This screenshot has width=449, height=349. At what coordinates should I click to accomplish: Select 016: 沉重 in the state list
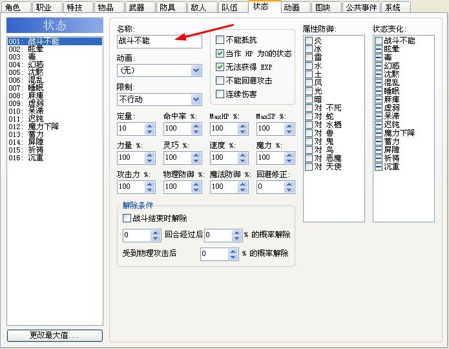(55, 157)
